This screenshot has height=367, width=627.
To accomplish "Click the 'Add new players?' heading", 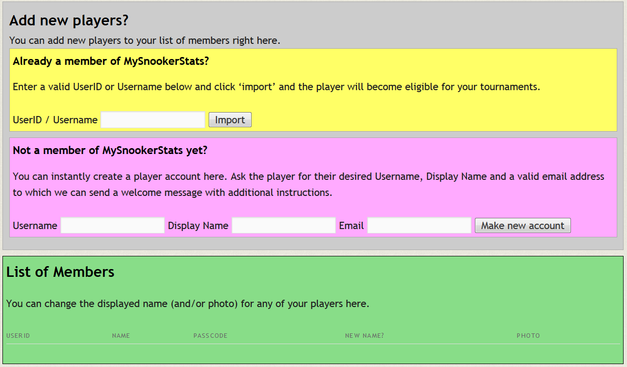I will [69, 20].
